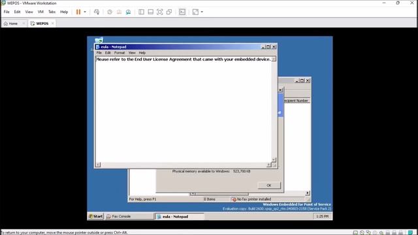Click Notepad vertical scrollbar down arrow
The image size is (418, 235).
(x=274, y=159)
